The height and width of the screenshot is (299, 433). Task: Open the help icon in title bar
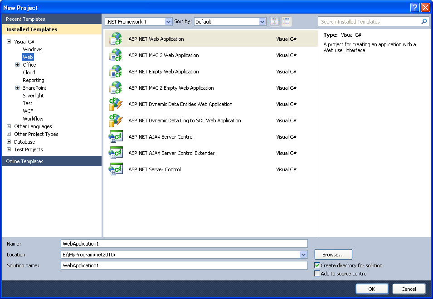414,7
